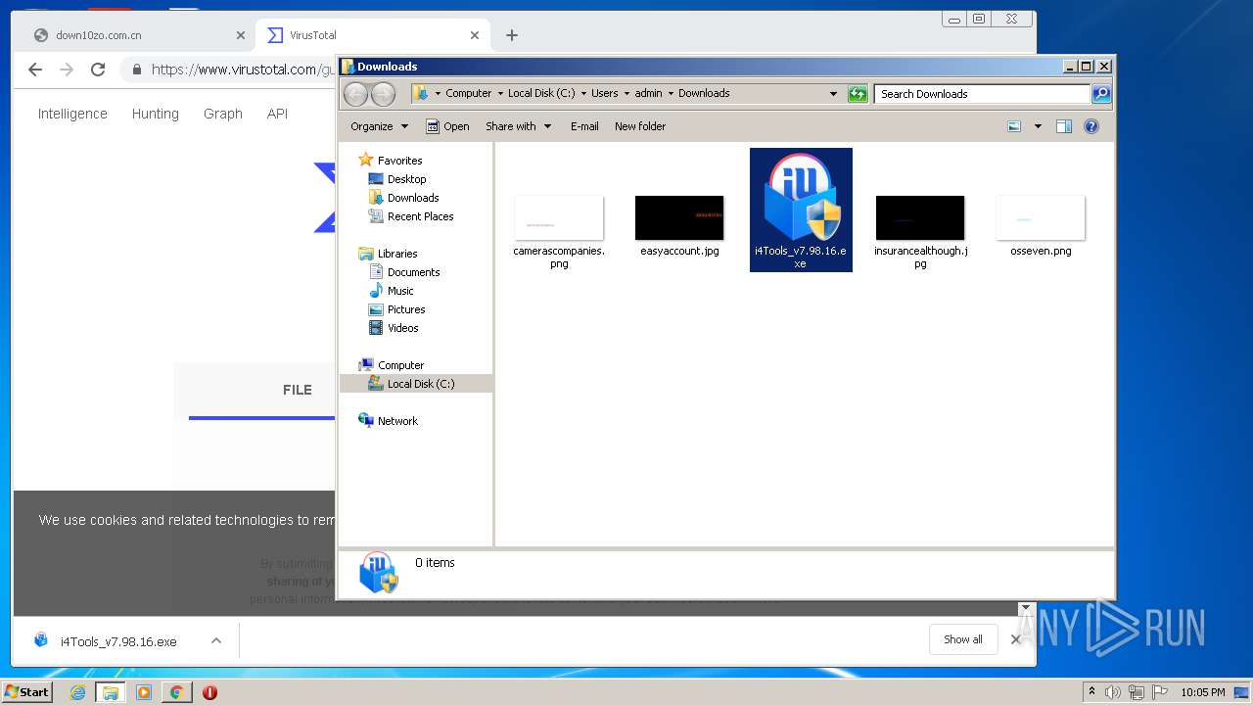This screenshot has height=705, width=1253.
Task: Reload the VirusTotal page
Action: tap(98, 70)
